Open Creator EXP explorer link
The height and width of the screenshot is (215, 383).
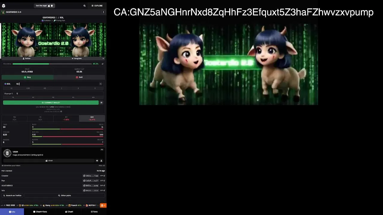point(102,176)
